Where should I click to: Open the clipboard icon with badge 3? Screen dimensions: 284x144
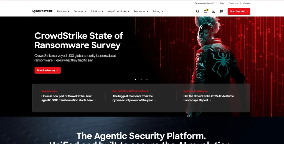(x=206, y=11)
